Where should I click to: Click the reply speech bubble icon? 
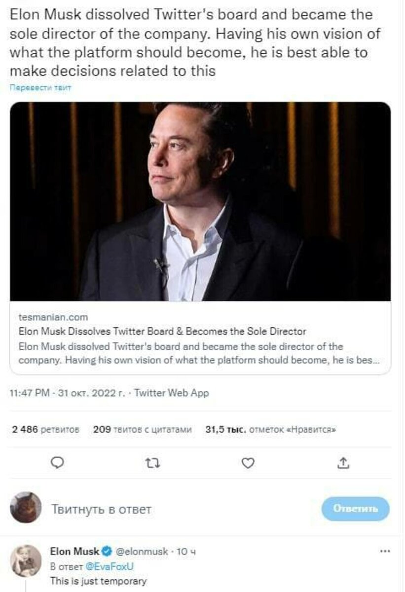coord(58,463)
